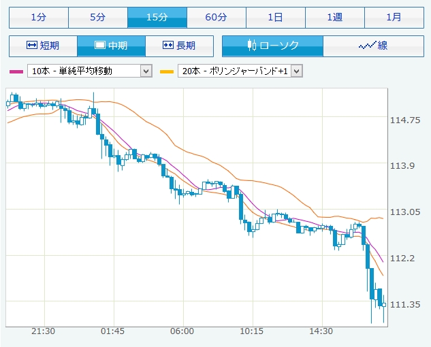The width and height of the screenshot is (431, 347).
Task: Click the 113.05 price axis label
Action: click(405, 212)
